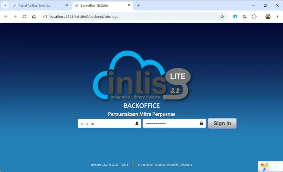Click the browser profile avatar
The height and width of the screenshot is (172, 283).
(x=268, y=16)
